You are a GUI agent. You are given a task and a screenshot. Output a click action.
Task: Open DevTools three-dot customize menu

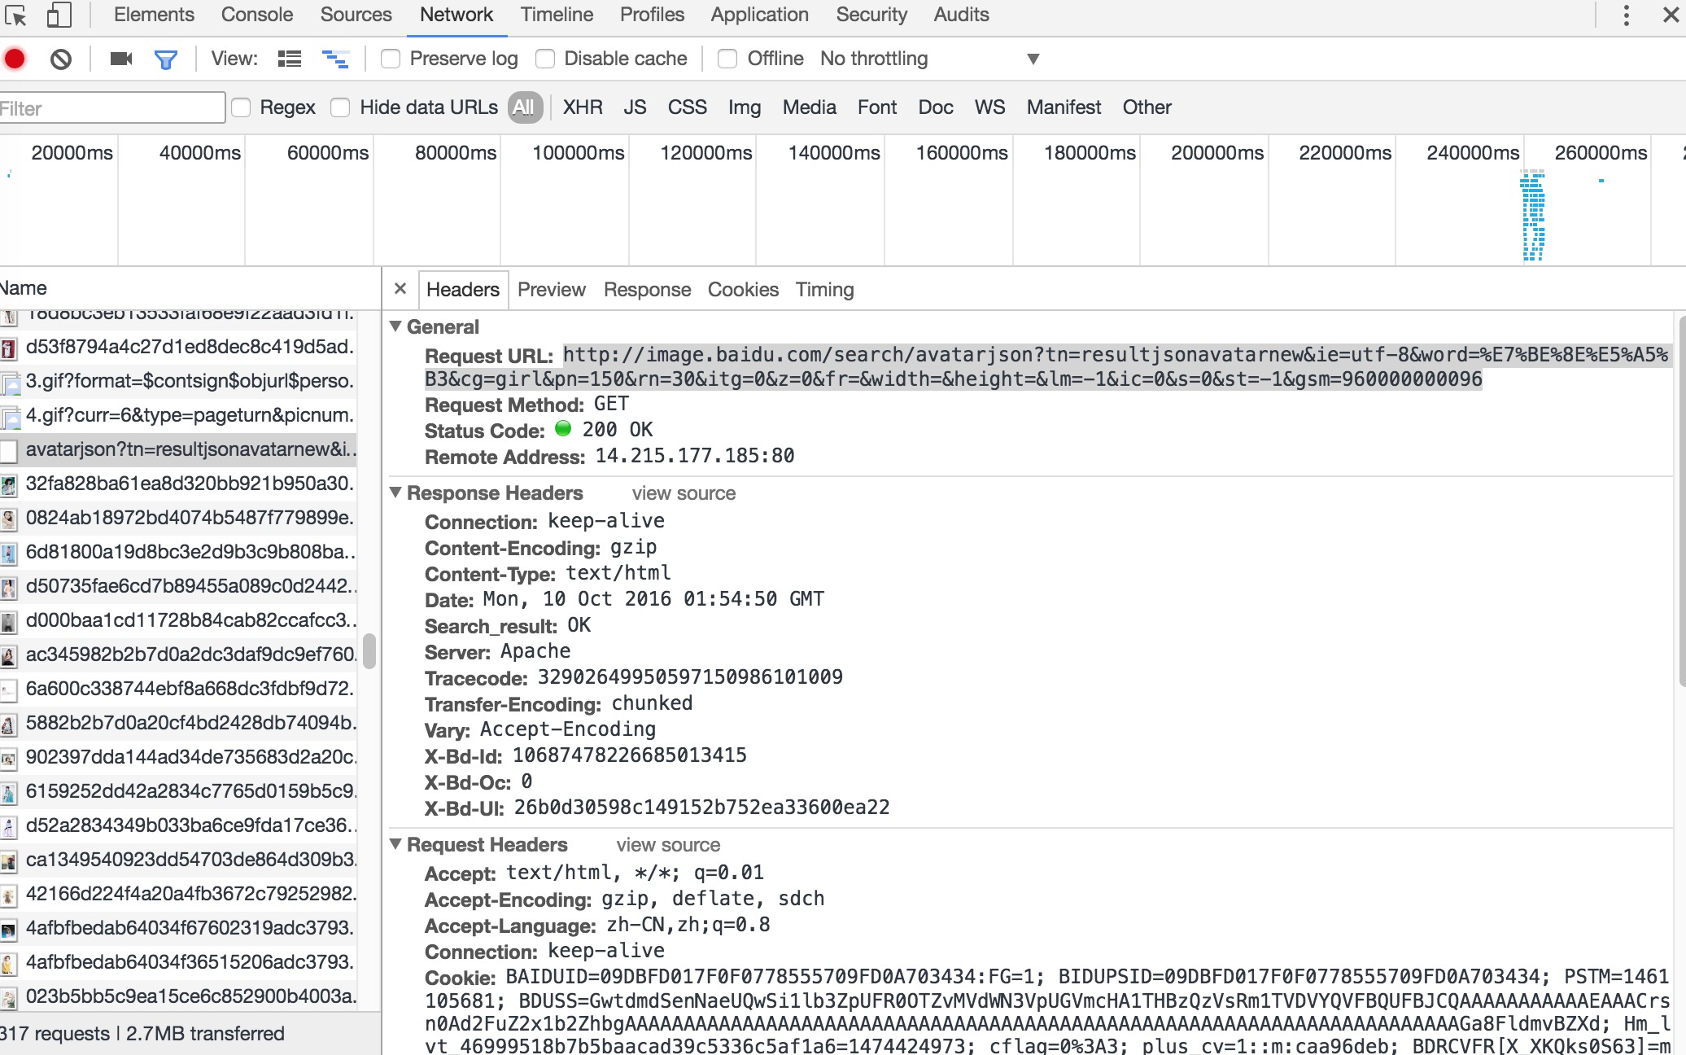click(x=1626, y=15)
